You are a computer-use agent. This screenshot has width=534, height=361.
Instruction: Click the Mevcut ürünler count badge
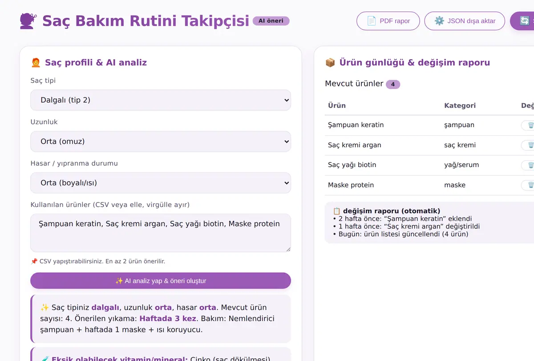point(393,84)
